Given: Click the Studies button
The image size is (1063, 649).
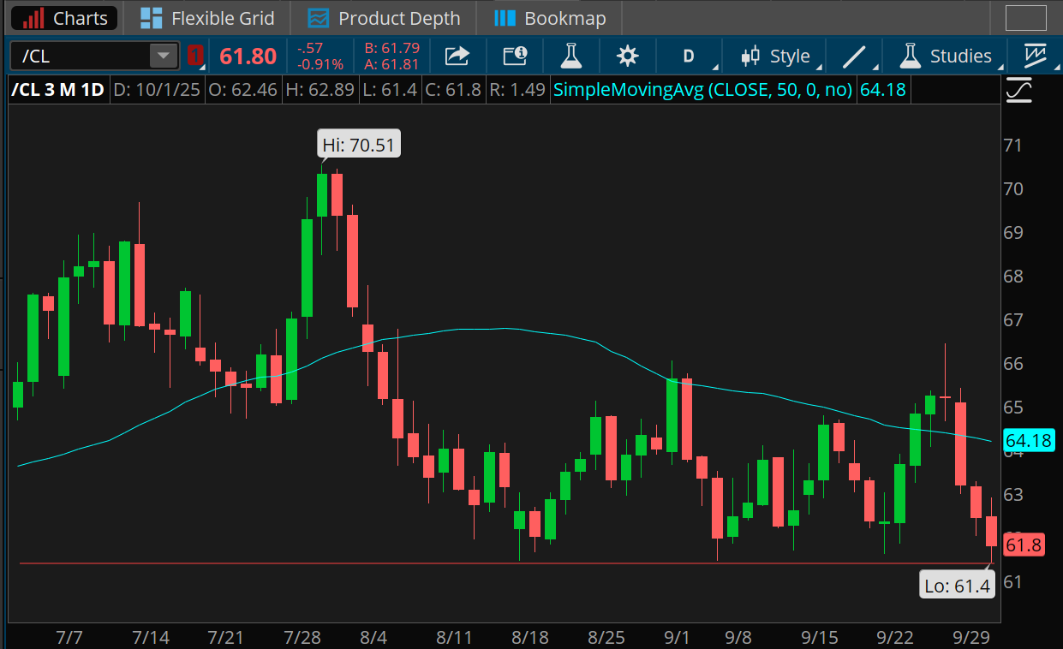Looking at the screenshot, I should click(x=947, y=57).
